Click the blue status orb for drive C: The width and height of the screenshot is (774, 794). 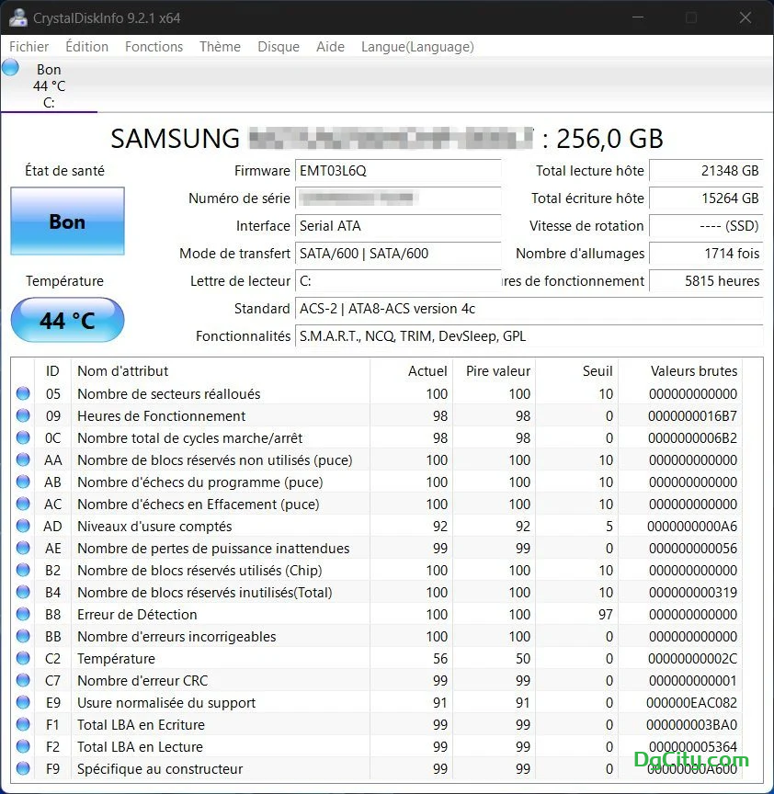coord(11,67)
